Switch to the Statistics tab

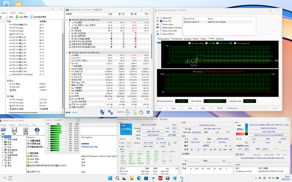[220, 39]
